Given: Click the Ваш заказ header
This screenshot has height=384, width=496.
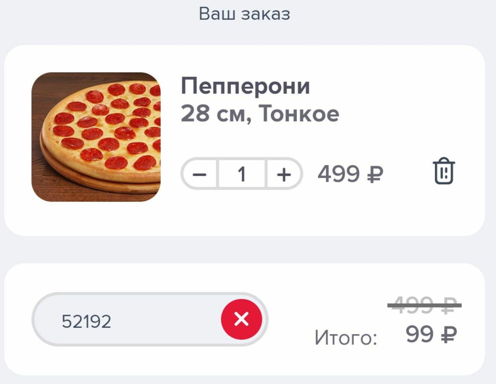Looking at the screenshot, I should click(245, 13).
